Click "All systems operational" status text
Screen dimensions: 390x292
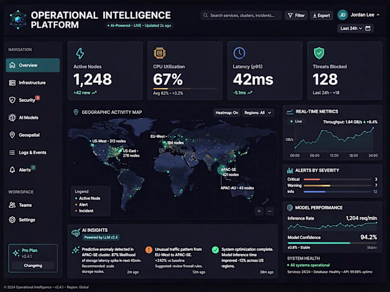310,265
